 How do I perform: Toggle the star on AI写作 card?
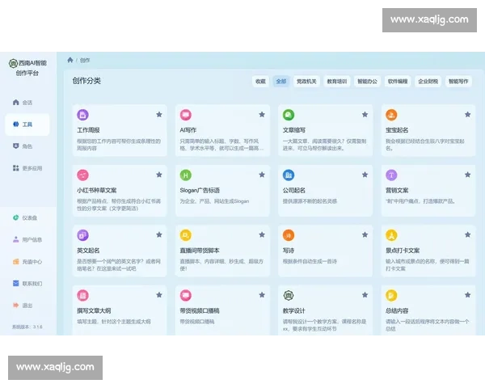point(262,115)
